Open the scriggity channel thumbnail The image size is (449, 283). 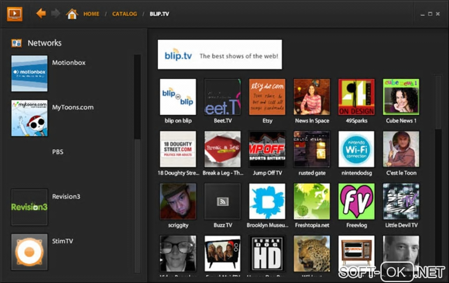tap(178, 202)
